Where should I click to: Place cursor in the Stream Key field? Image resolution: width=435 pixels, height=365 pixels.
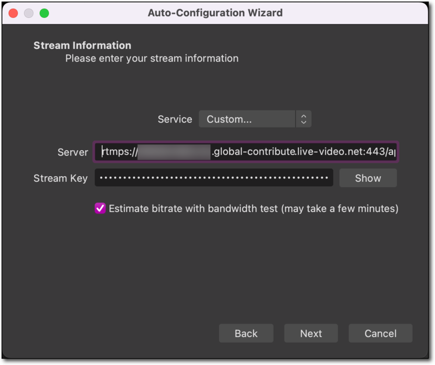(214, 178)
